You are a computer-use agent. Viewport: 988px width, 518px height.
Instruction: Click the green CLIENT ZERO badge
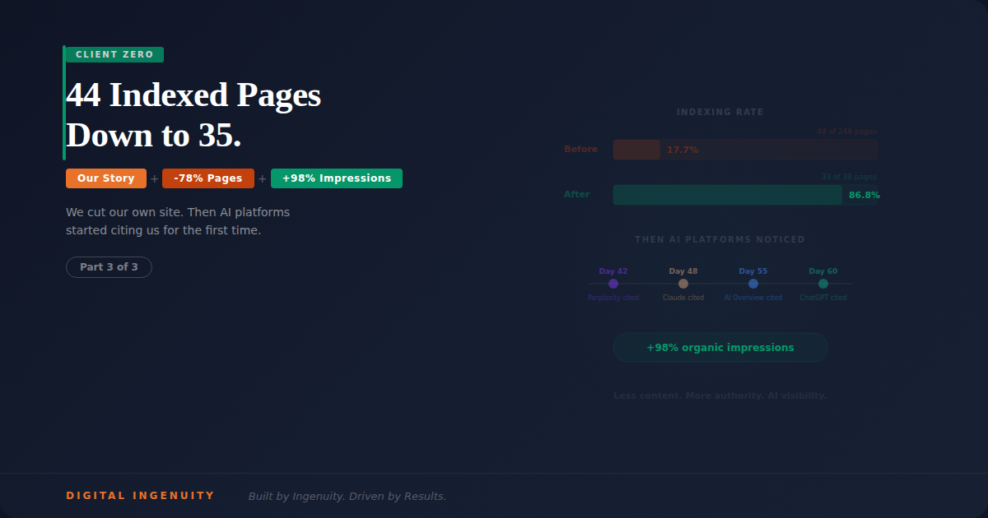114,54
